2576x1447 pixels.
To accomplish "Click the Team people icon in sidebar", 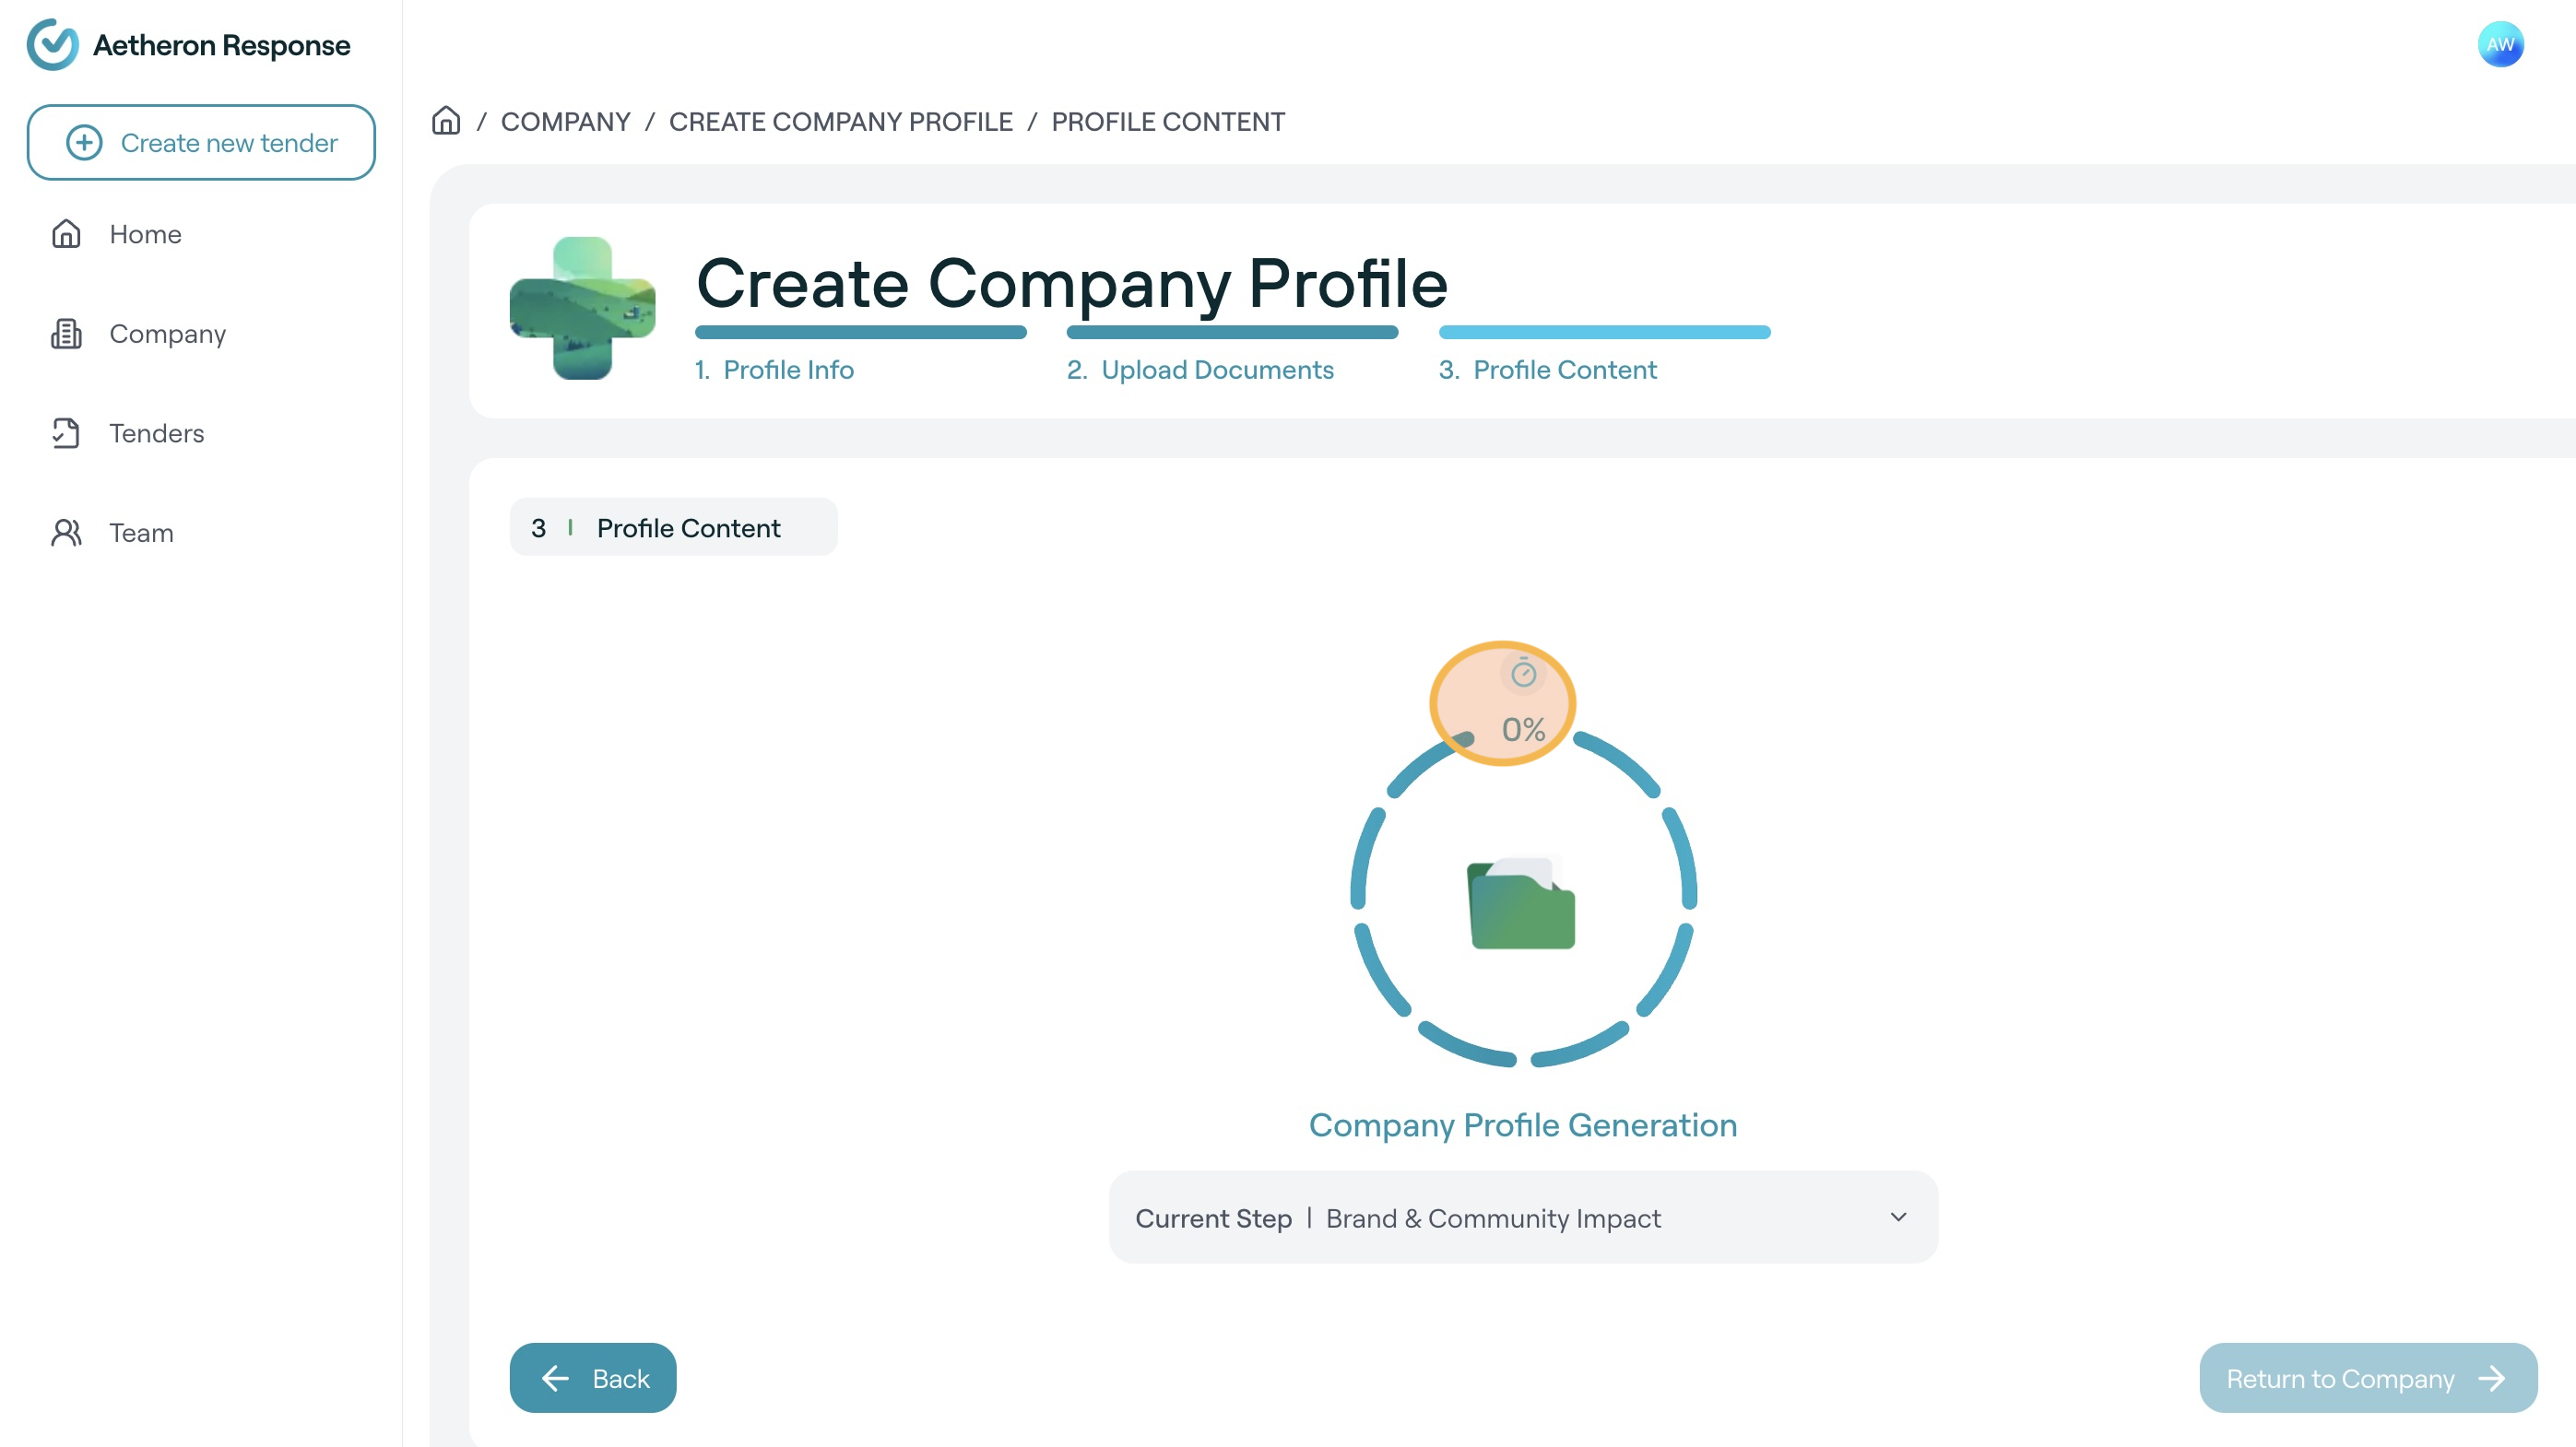I will [x=66, y=533].
